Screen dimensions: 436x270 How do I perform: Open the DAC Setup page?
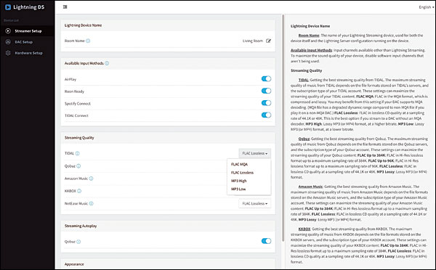28,42
